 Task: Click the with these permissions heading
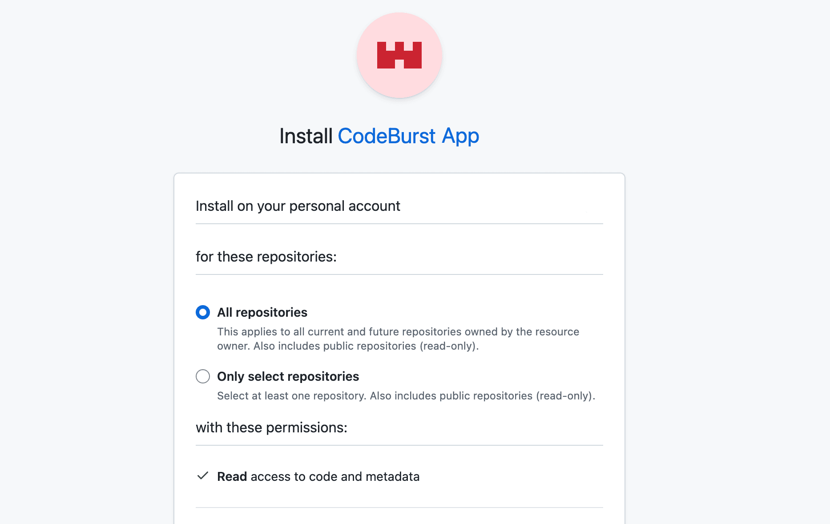[x=271, y=427]
